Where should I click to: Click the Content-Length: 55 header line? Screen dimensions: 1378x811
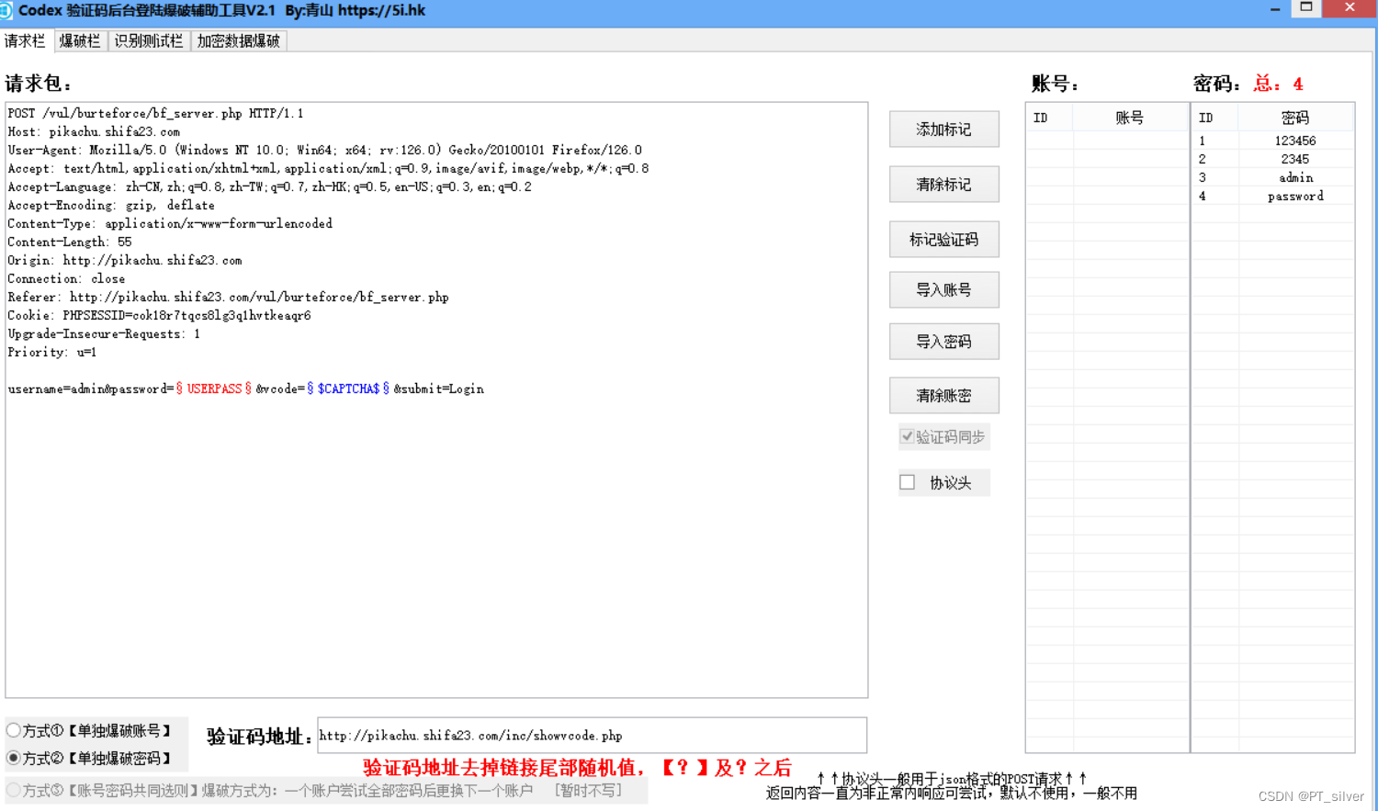70,242
